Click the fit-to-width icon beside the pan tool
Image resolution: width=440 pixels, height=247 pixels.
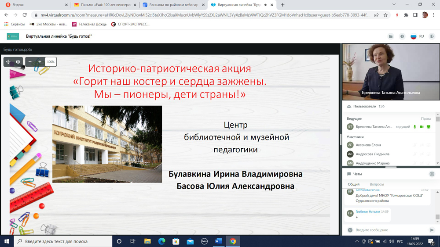coord(18,62)
